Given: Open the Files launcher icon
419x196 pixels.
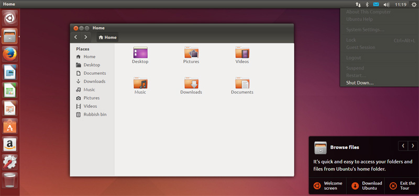Looking at the screenshot, I should pyautogui.click(x=10, y=36).
